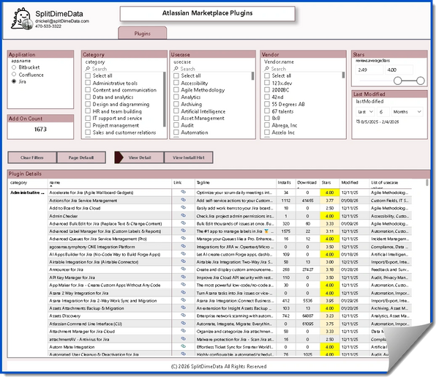Screen dimensions: 439x380
Task: Switch to the Plugins tab
Action: click(x=142, y=34)
